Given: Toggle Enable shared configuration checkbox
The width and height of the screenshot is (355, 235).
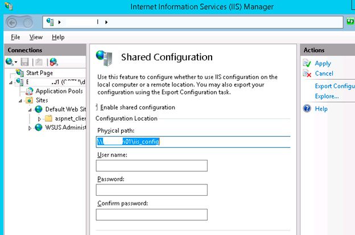Looking at the screenshot, I should 97,108.
